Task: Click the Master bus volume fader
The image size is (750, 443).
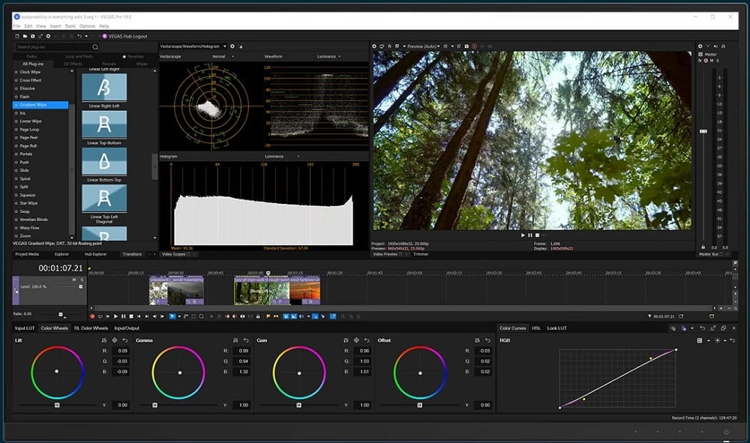Action: [x=703, y=130]
